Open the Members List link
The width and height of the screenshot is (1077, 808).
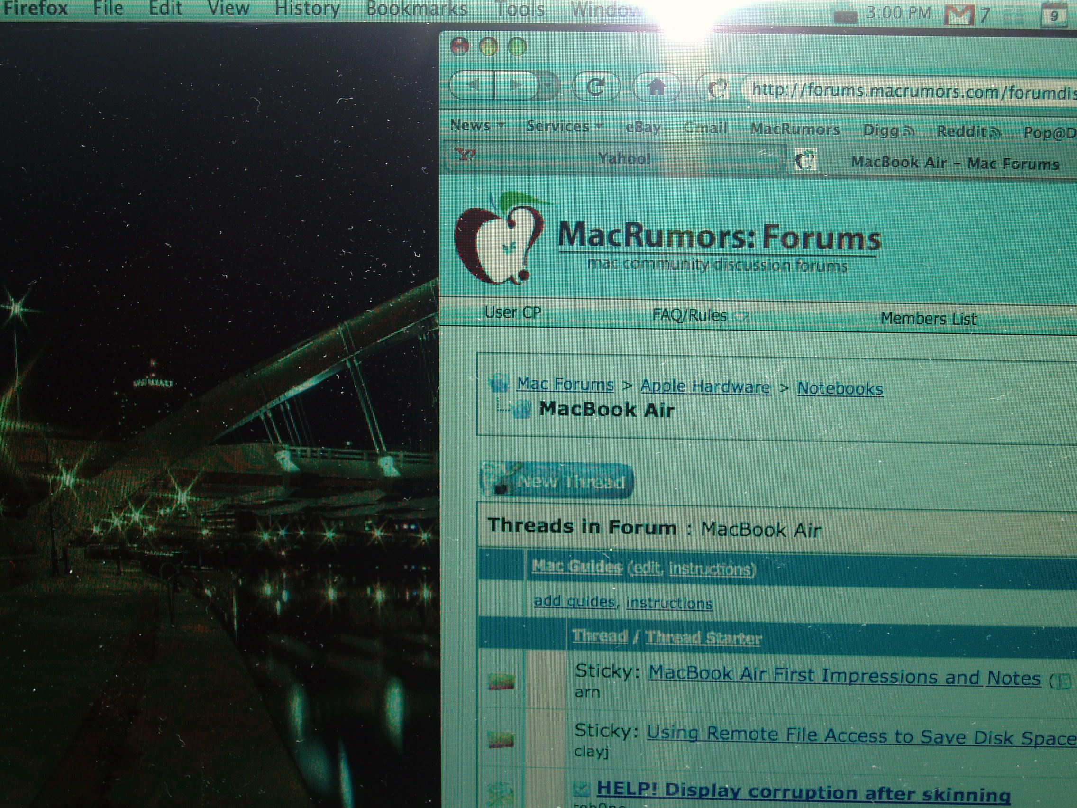[x=928, y=319]
